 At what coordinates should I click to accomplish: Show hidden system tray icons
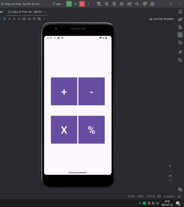[139, 203]
